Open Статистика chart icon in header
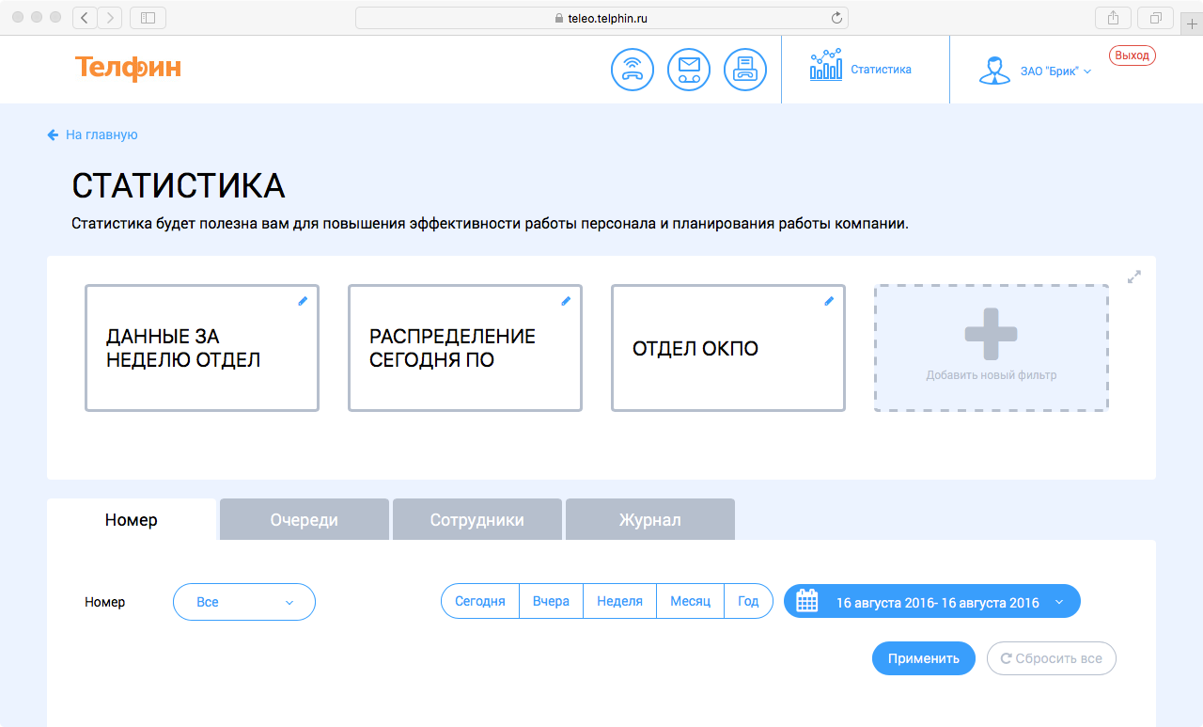 826,66
